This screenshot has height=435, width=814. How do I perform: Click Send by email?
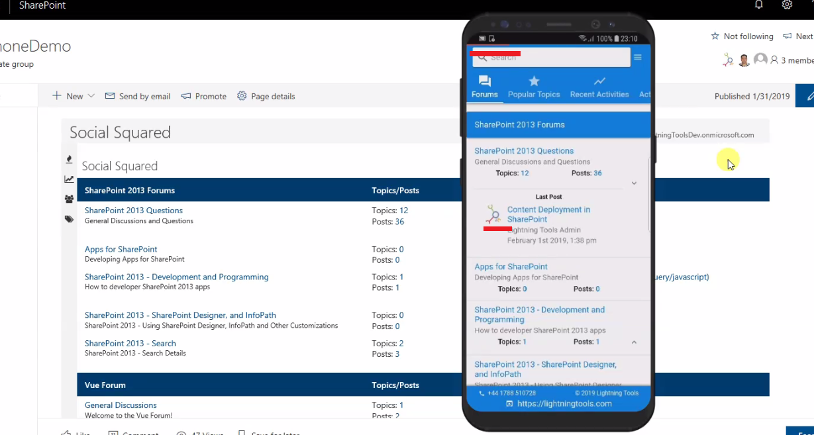(x=138, y=96)
